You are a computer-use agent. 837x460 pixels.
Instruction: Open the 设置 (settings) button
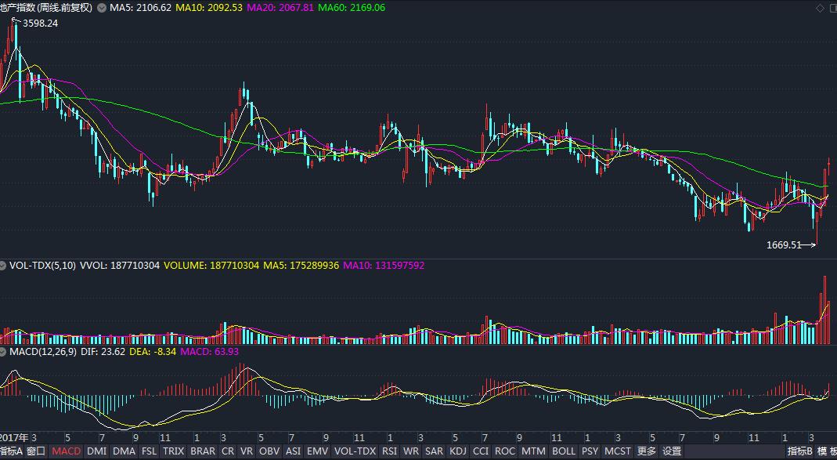tap(672, 451)
